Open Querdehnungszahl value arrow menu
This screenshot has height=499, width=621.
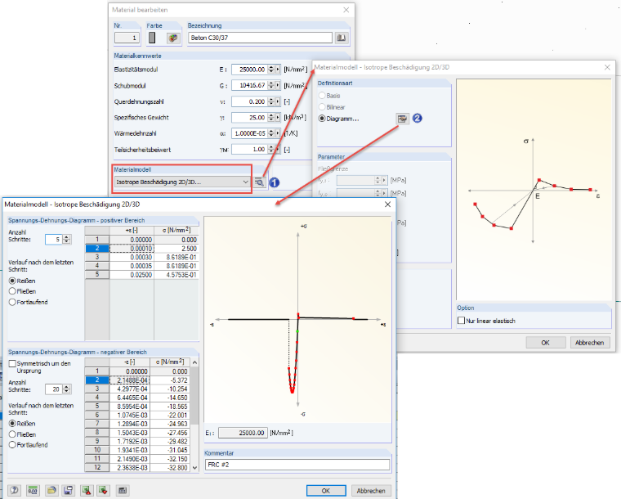coord(278,101)
